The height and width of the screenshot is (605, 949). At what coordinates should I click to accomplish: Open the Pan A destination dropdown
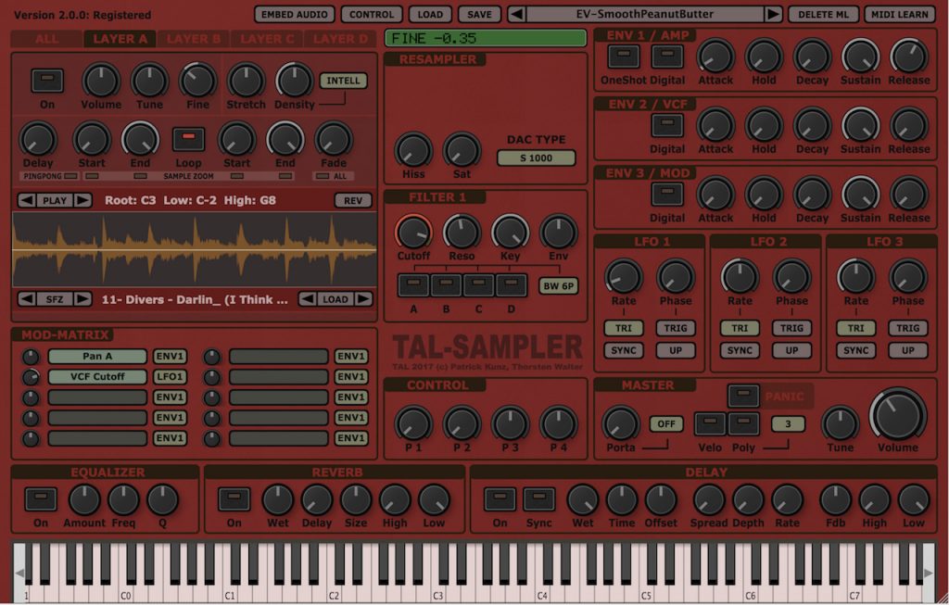point(97,357)
